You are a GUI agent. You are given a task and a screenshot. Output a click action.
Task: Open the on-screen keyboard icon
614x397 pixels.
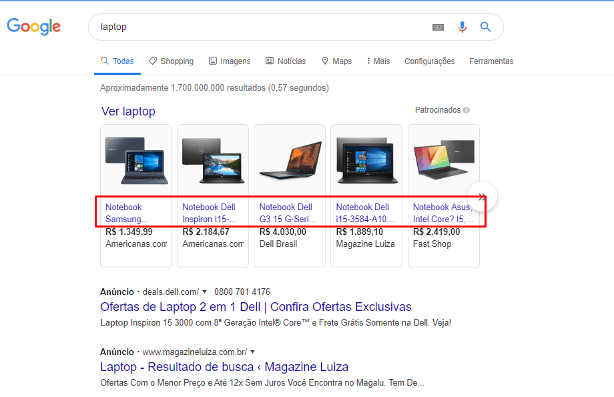pos(438,27)
